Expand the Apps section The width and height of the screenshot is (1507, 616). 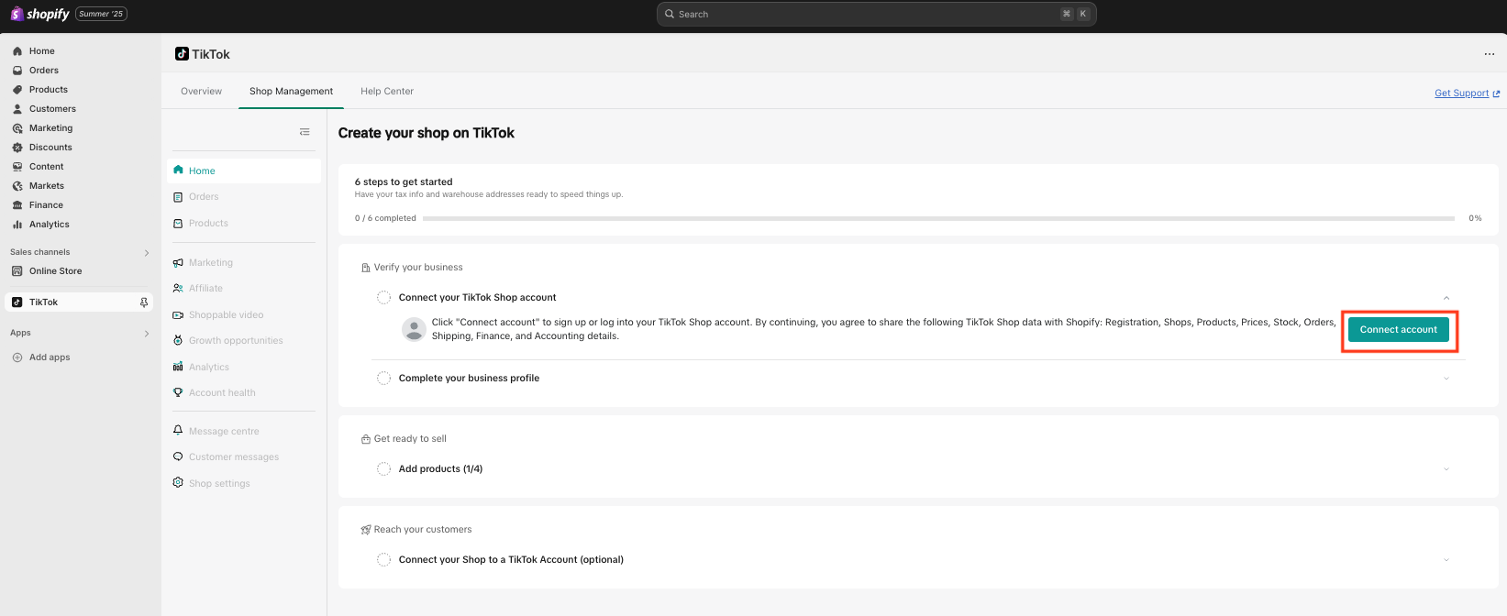click(147, 334)
